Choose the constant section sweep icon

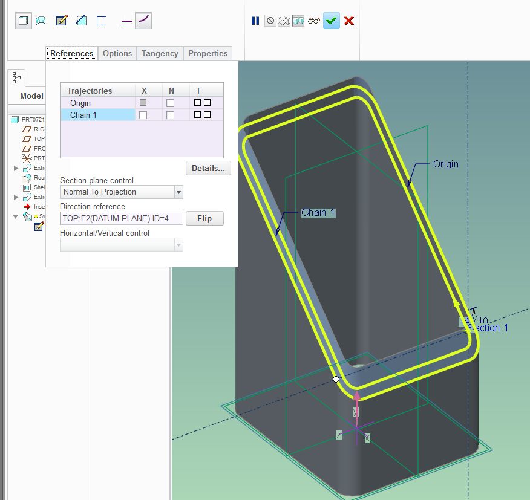126,21
